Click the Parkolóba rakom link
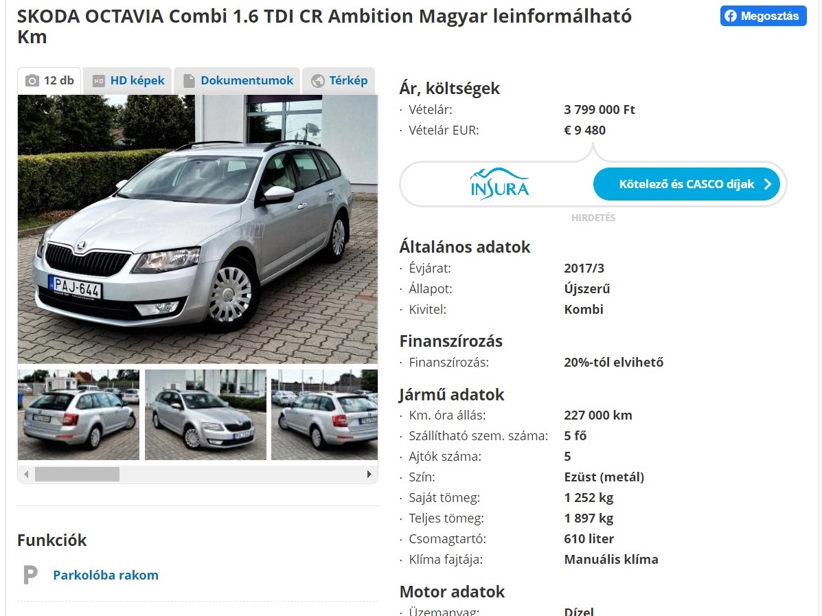 click(x=106, y=575)
